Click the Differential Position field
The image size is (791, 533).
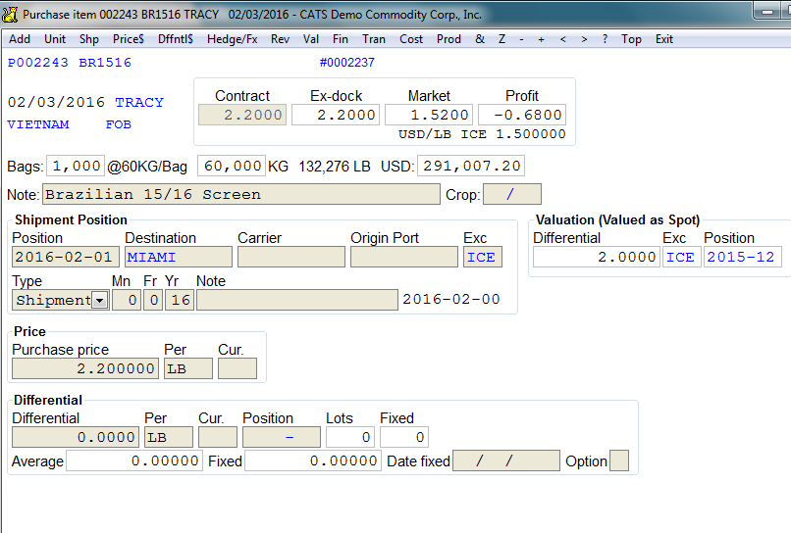point(282,437)
